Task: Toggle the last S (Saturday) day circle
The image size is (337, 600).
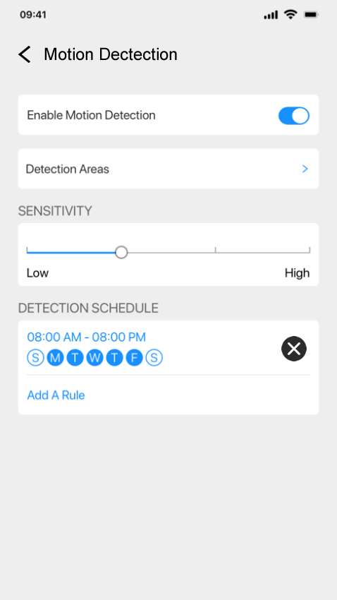Action: 154,358
